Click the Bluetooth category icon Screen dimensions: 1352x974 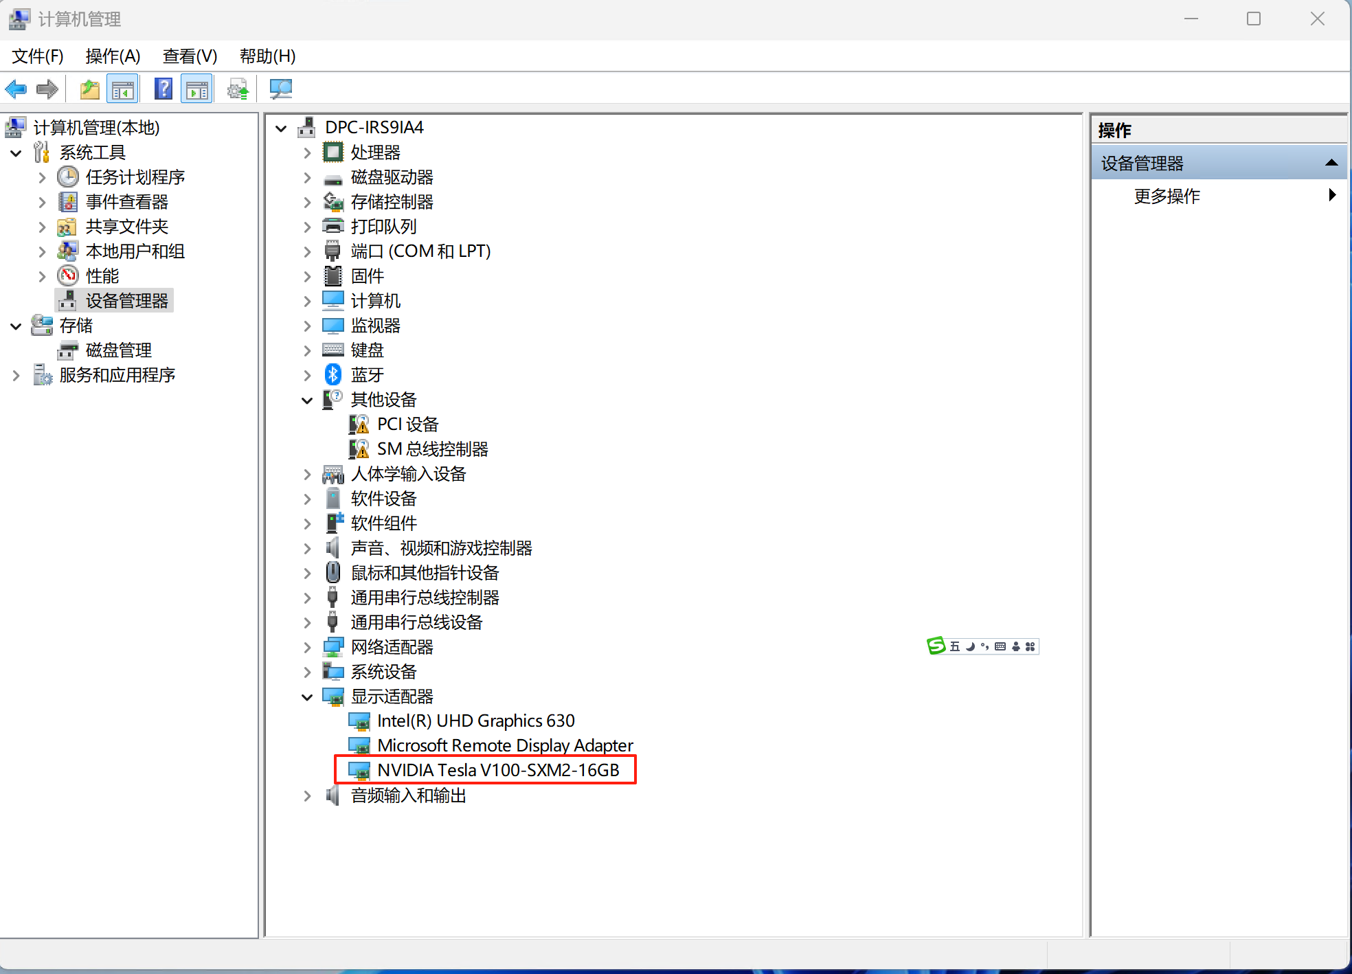click(x=333, y=375)
